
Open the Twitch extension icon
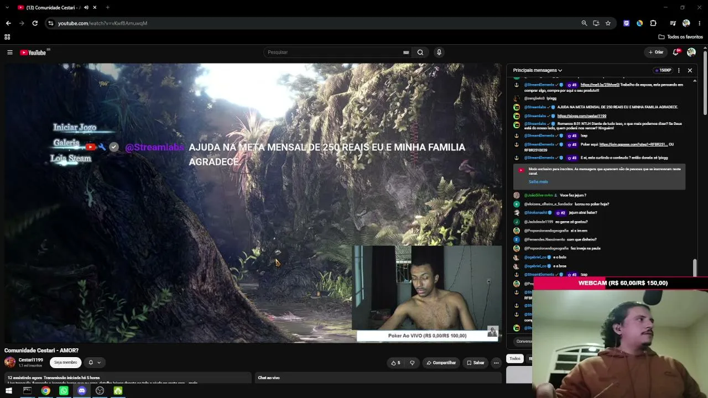pos(626,23)
